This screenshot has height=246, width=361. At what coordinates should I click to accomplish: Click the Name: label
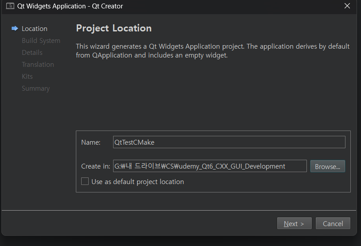pos(91,142)
